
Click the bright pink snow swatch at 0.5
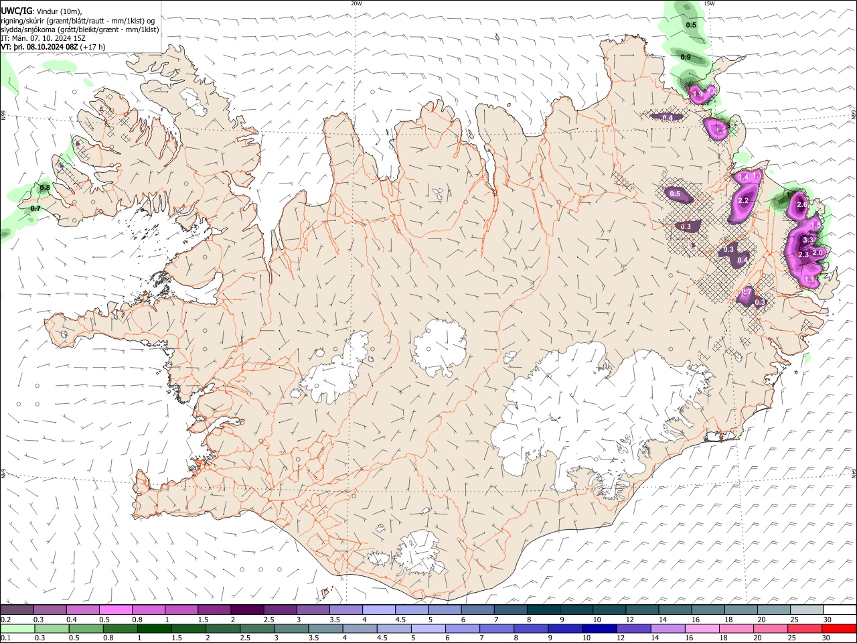click(115, 610)
